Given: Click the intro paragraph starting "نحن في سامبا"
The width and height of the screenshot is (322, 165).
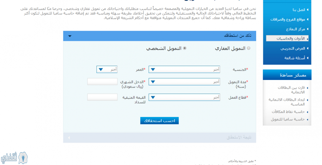Looking at the screenshot, I should point(138,13).
